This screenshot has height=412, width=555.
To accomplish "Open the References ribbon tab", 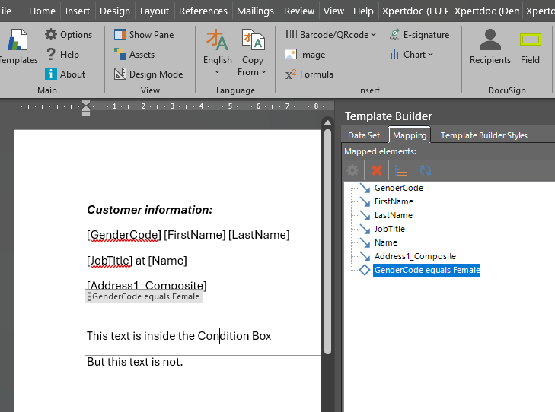I will (203, 11).
